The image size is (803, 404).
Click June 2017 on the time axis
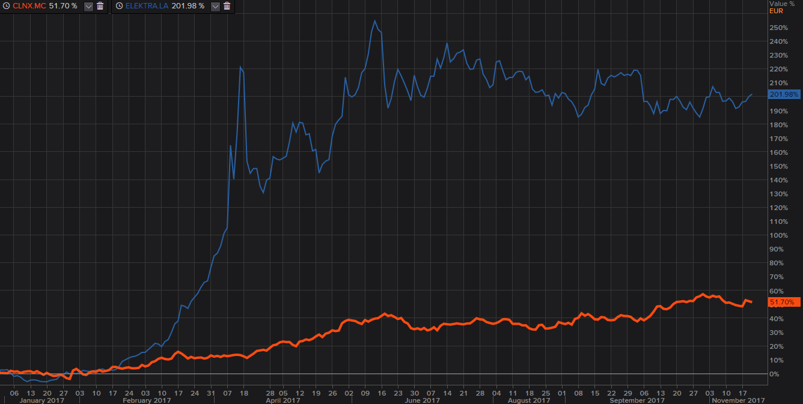[x=423, y=400]
